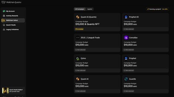Open the Qzino campaign title
Screen dimensions: 174x97
(x=83, y=58)
